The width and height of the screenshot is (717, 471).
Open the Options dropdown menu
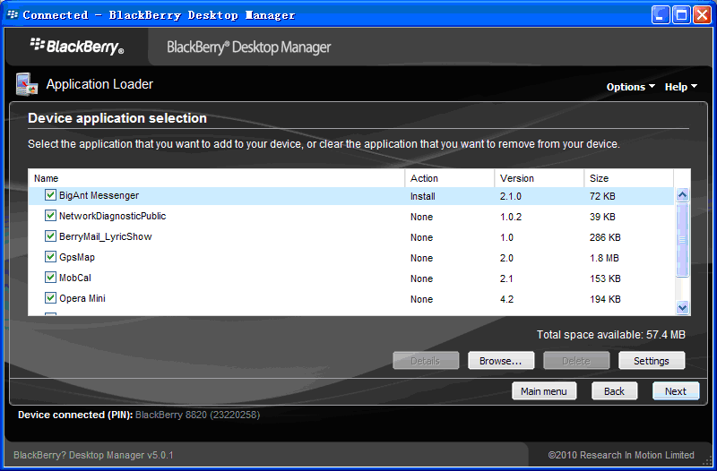click(x=631, y=87)
